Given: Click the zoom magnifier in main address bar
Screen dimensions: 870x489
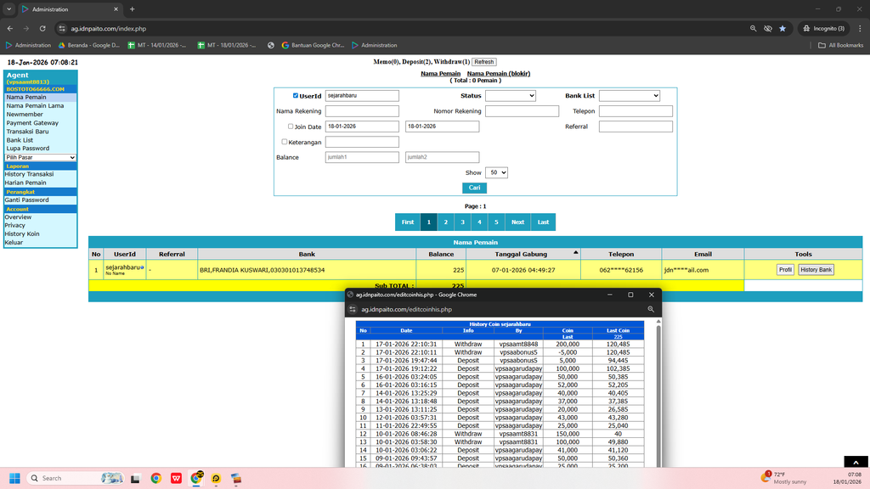Looking at the screenshot, I should pyautogui.click(x=753, y=28).
